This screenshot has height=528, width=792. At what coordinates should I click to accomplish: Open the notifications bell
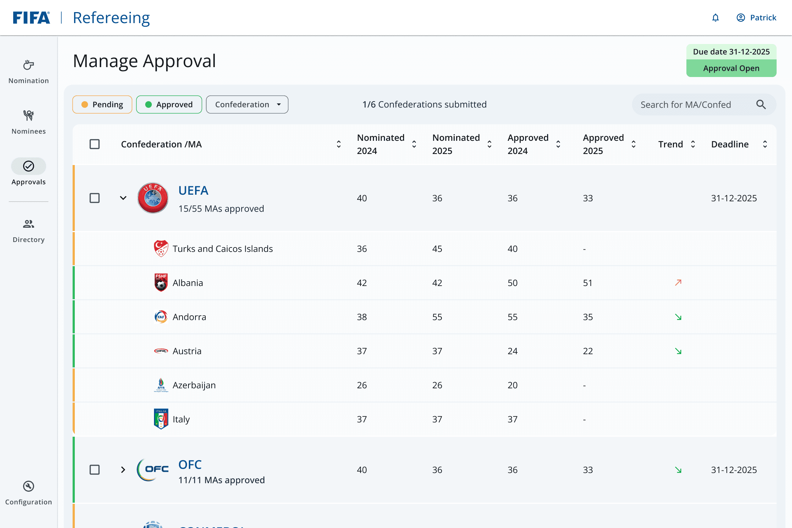pos(715,18)
